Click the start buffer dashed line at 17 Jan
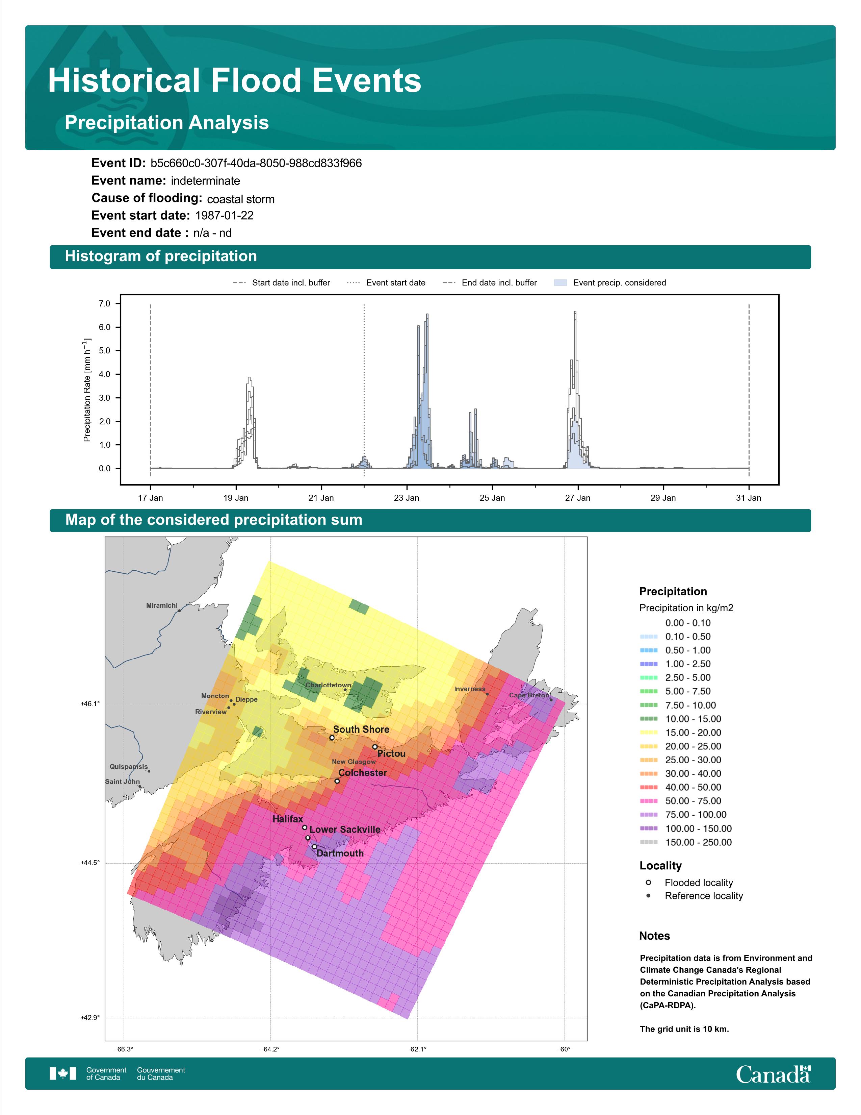861x1115 pixels. [x=151, y=391]
